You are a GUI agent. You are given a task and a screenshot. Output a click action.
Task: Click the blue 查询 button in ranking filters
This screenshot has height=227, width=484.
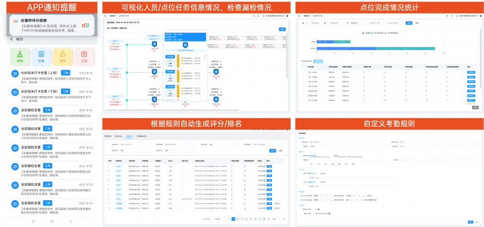pyautogui.click(x=272, y=151)
